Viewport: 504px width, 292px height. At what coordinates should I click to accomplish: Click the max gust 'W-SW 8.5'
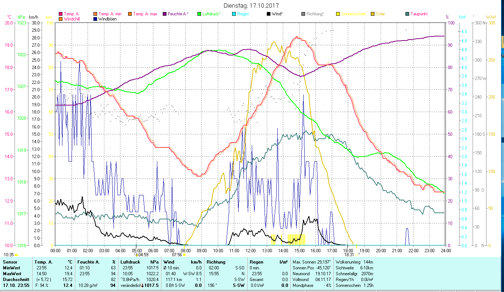point(192,274)
